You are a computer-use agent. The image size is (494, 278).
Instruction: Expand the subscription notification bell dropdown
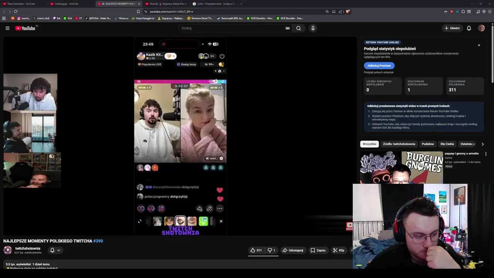pyautogui.click(x=55, y=250)
